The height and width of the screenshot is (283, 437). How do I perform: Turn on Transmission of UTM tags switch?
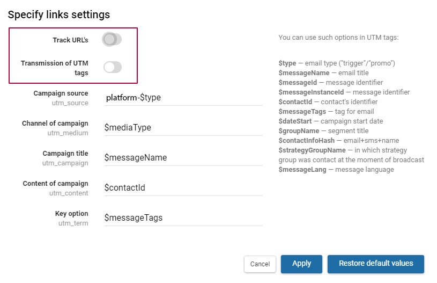click(112, 67)
